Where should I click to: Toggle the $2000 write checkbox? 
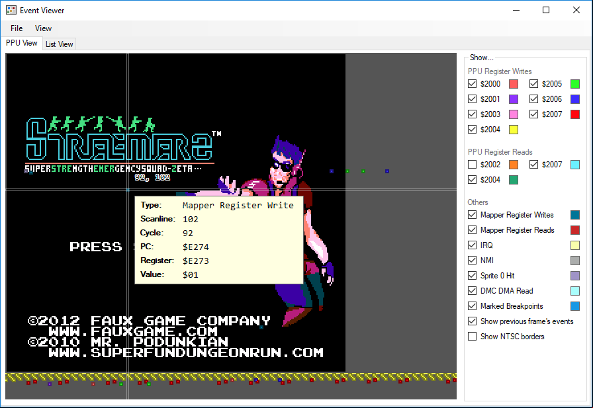pyautogui.click(x=472, y=84)
